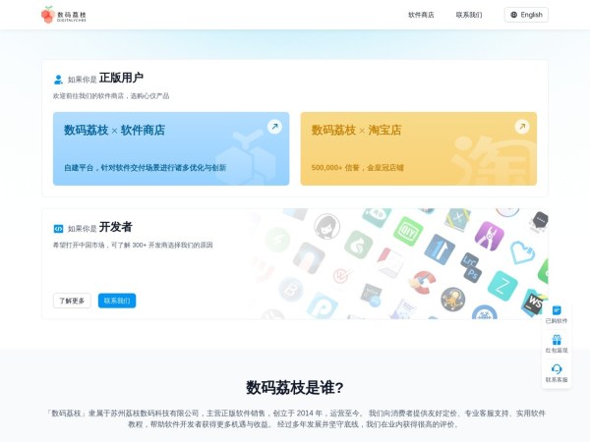Open the 数码荔枝 × 淘宝店 card
Viewport: 590px width, 442px height.
419,148
